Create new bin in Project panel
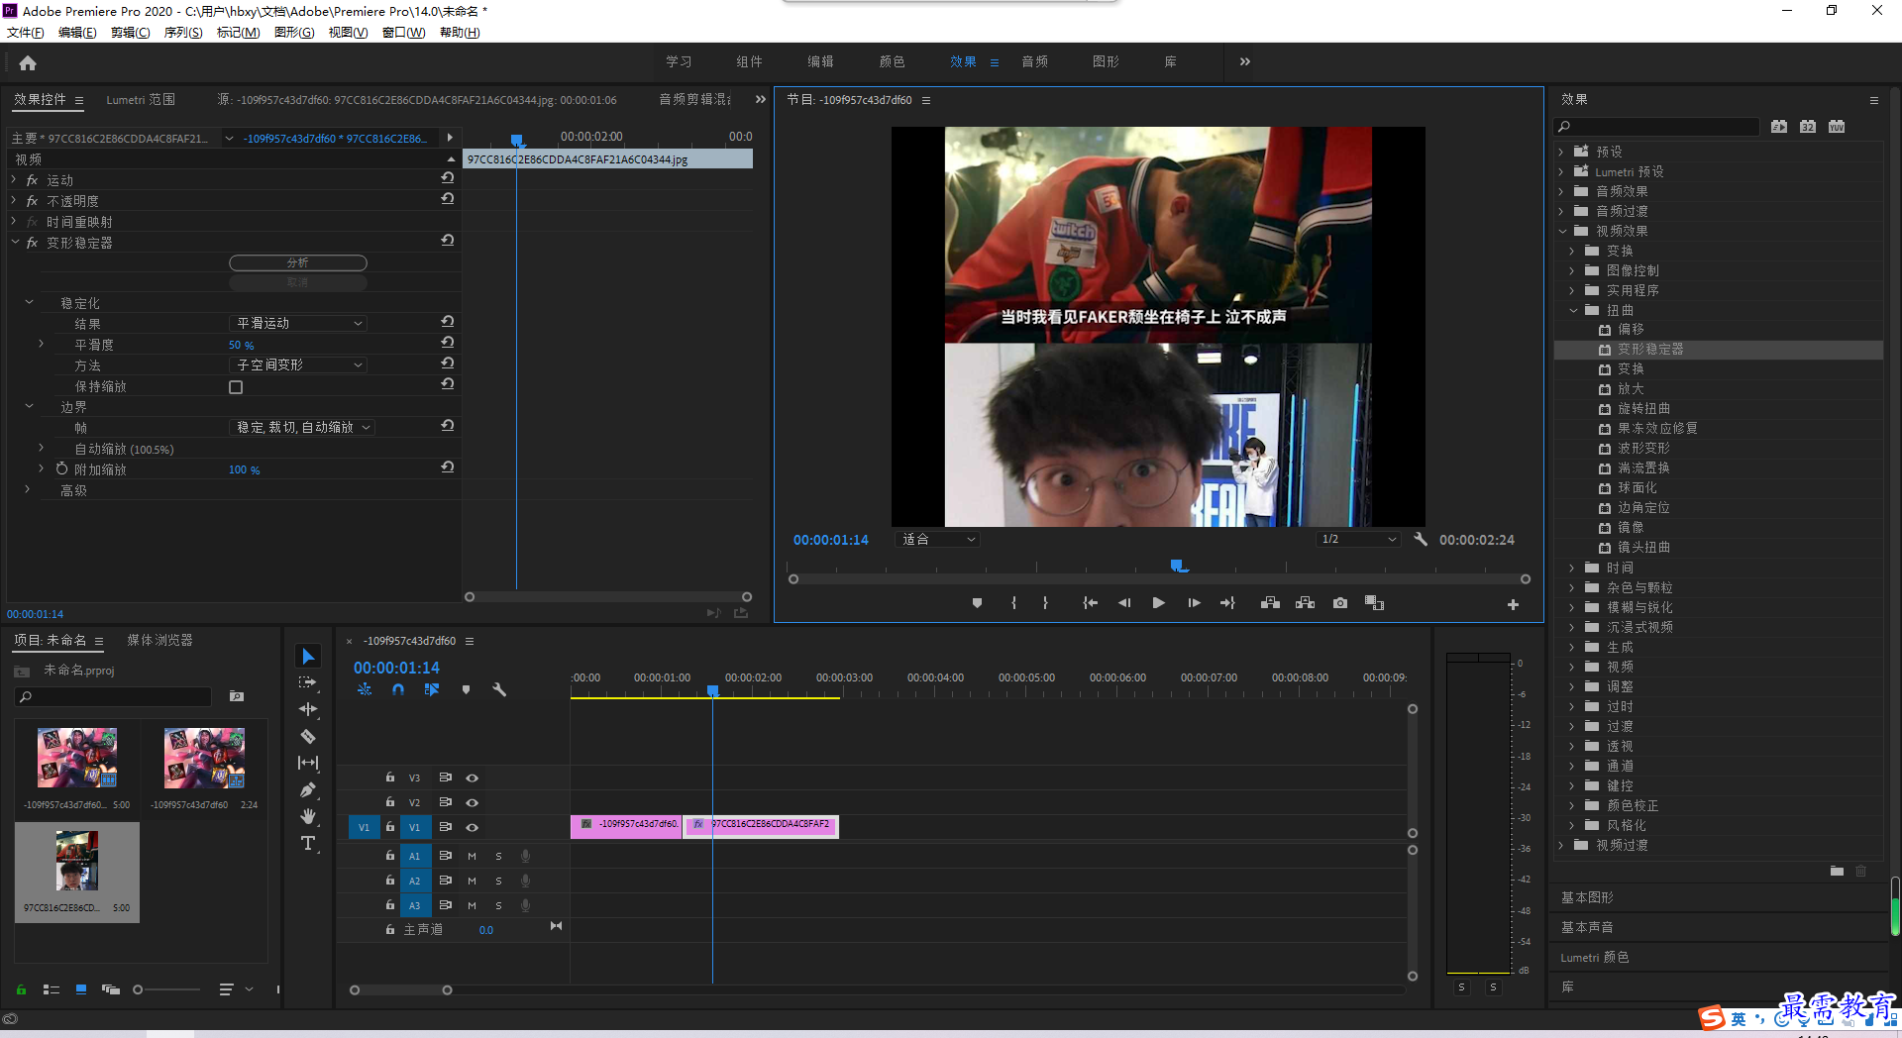Viewport: 1902px width, 1038px height. (x=237, y=696)
